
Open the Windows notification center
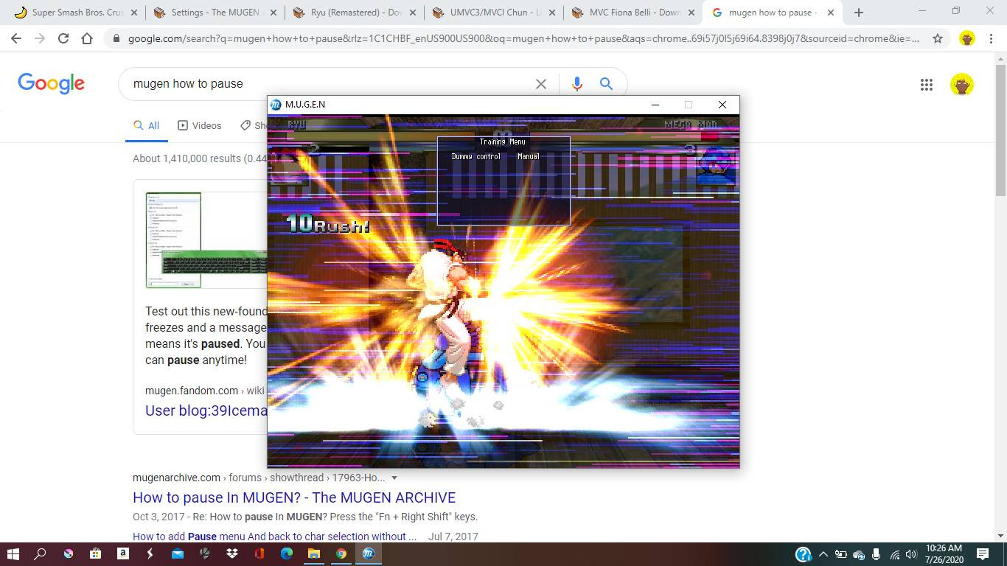(983, 553)
